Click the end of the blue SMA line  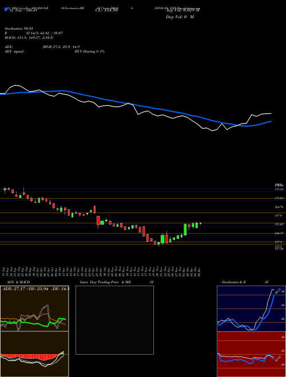[271, 121]
